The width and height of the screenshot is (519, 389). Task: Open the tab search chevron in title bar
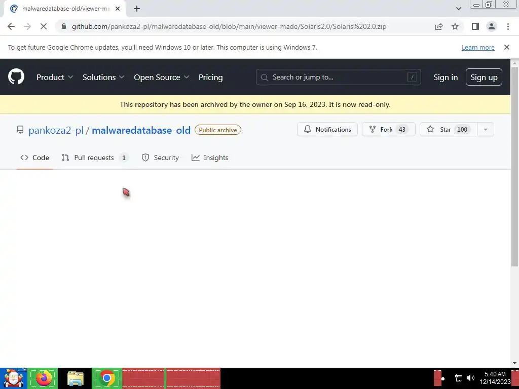[458, 9]
